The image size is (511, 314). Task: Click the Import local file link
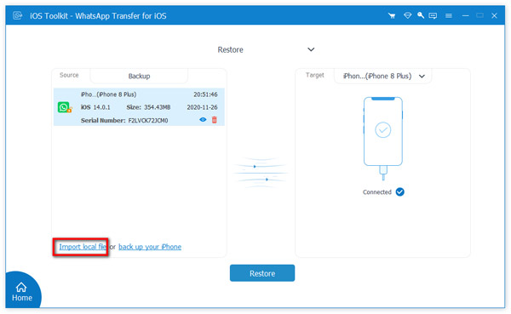coord(83,247)
